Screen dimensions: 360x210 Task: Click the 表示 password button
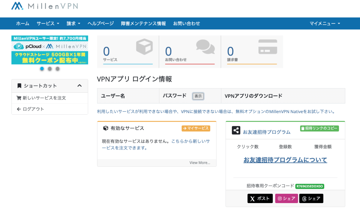point(198,96)
